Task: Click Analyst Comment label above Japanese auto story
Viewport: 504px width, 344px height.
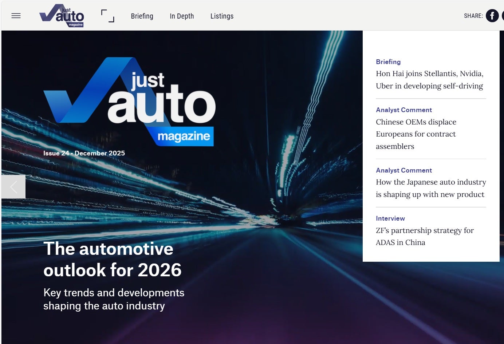Action: click(403, 170)
